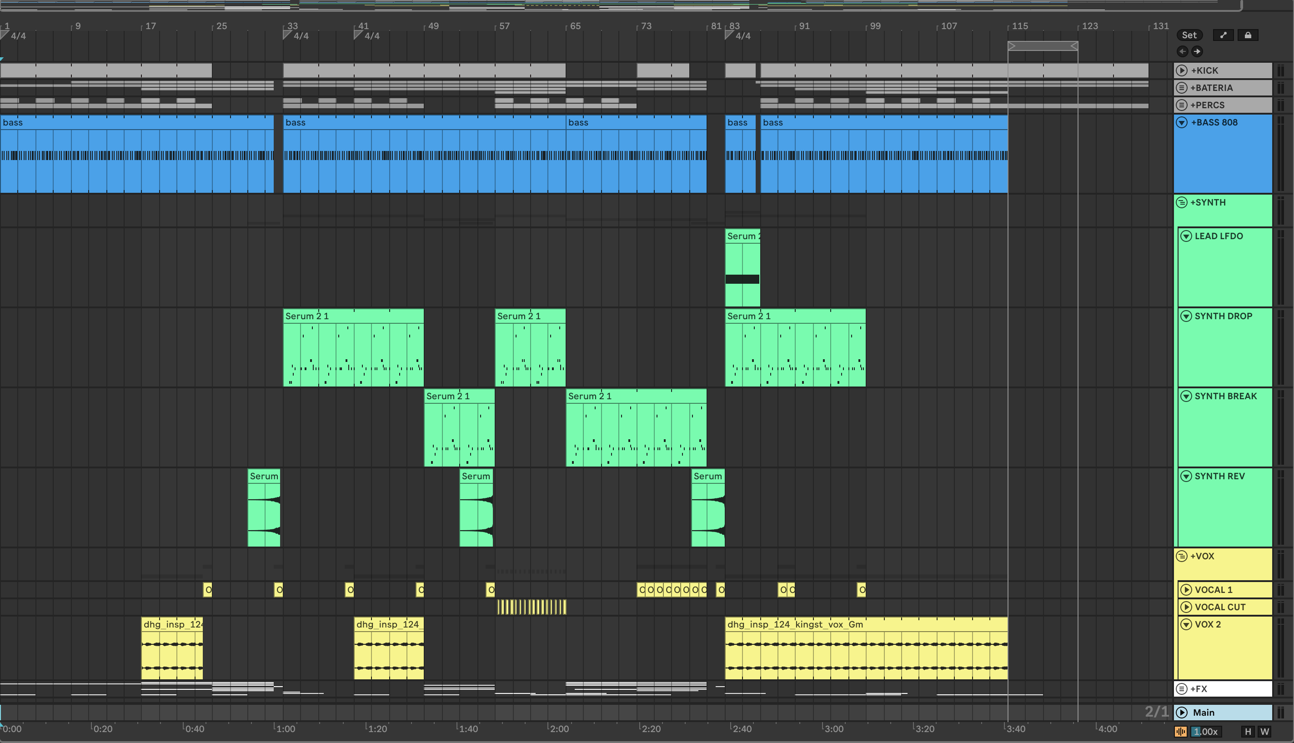The image size is (1294, 743).
Task: Collapse the SYNTH REV track
Action: coord(1186,477)
